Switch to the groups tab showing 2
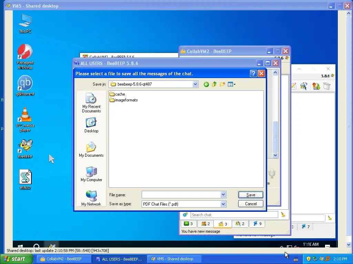This screenshot has width=353, height=264. click(x=240, y=223)
